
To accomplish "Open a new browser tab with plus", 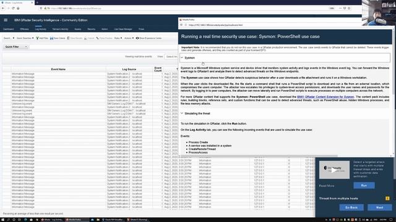I will click(x=37, y=2).
